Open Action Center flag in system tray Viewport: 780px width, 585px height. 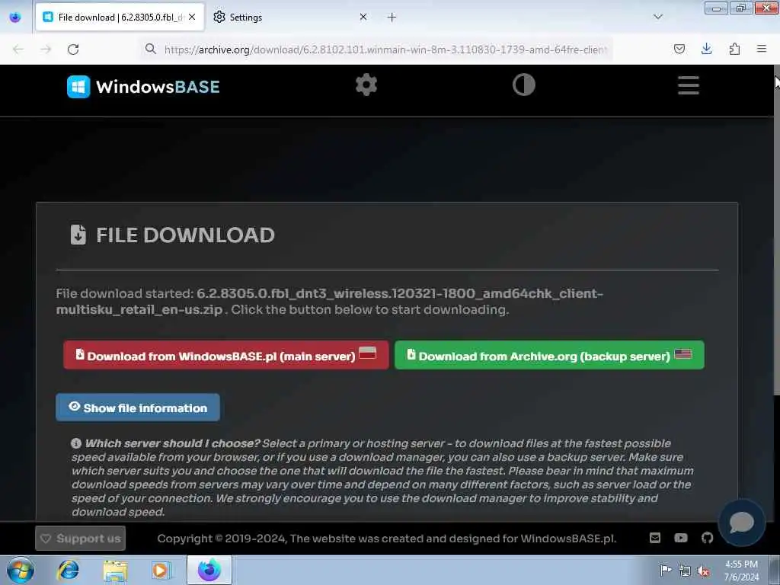(665, 570)
